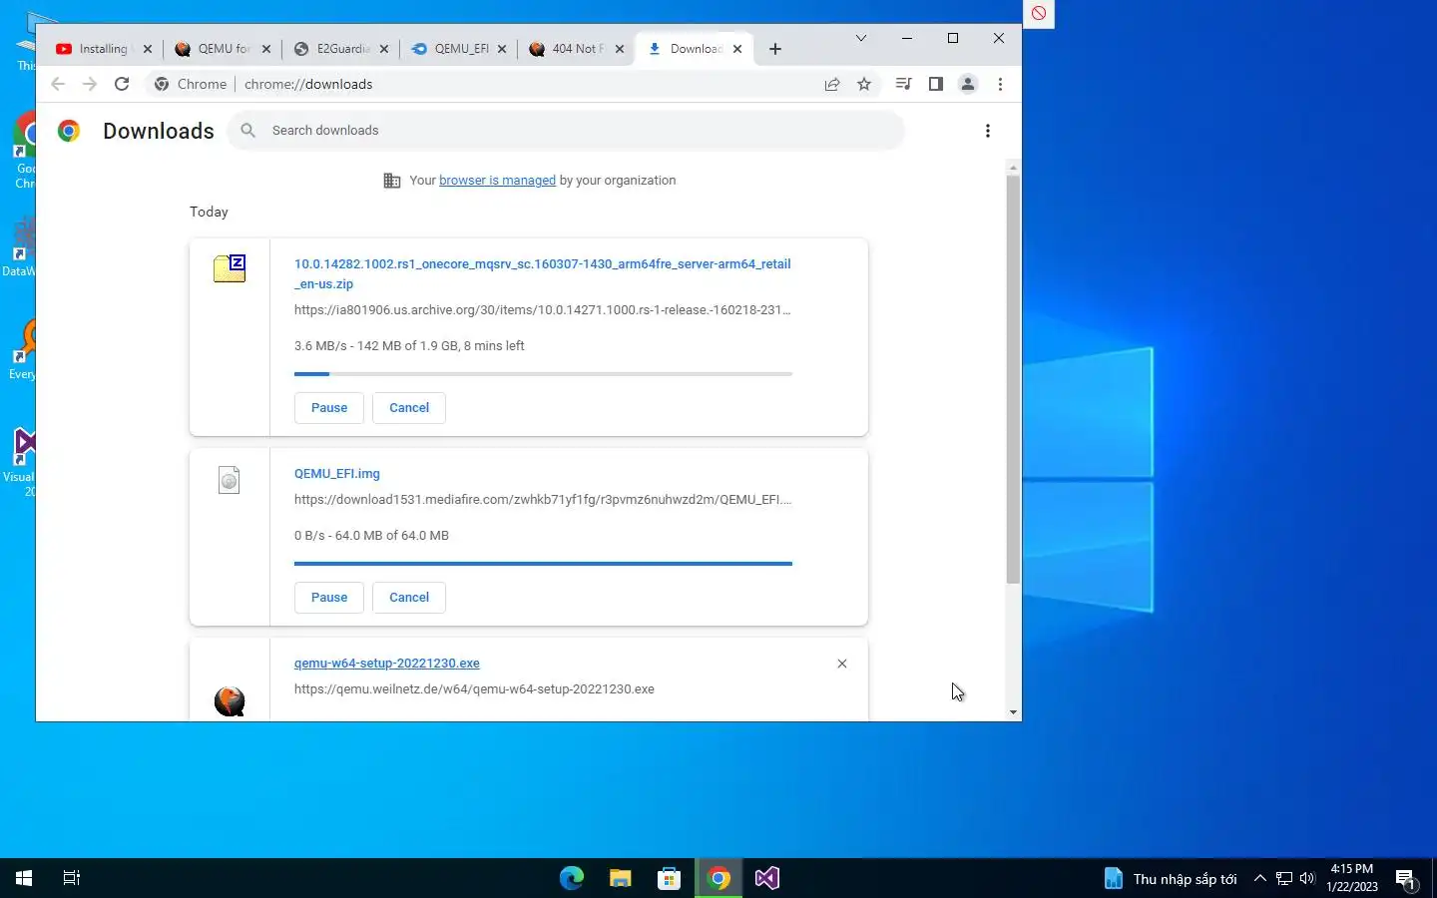The width and height of the screenshot is (1437, 898).
Task: Open the 'browser is managed' link
Action: [497, 181]
